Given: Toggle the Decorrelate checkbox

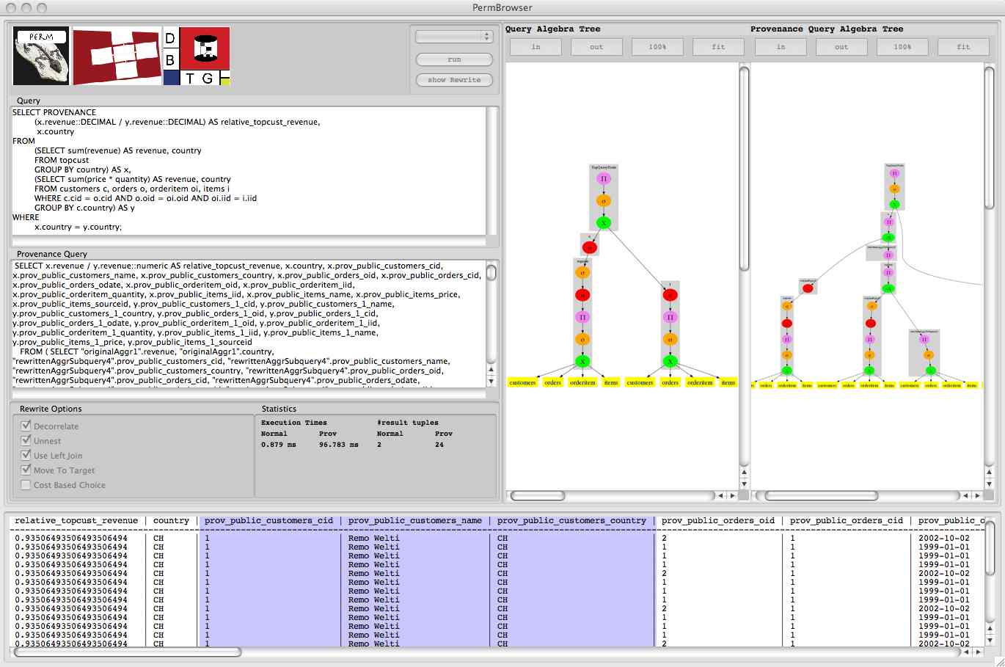Looking at the screenshot, I should tap(26, 426).
